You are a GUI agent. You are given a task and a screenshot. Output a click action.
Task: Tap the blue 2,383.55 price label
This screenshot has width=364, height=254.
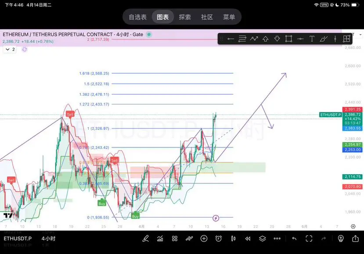coord(353,128)
